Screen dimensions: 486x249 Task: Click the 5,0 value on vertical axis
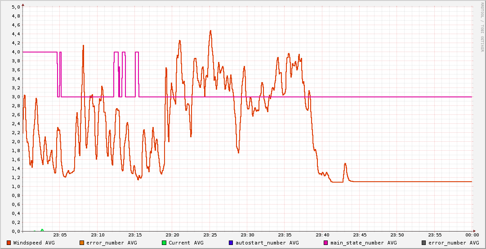pos(15,7)
